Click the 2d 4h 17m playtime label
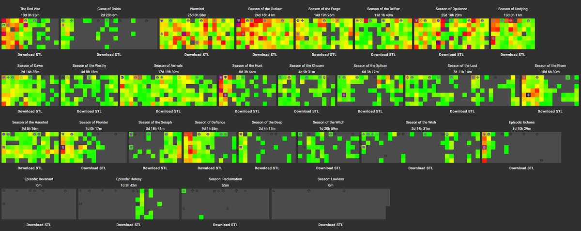The image size is (581, 231). click(267, 128)
